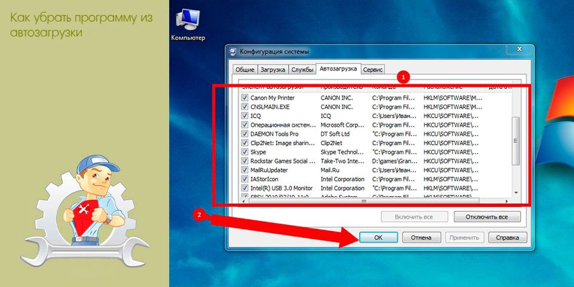Toggle the Intel(R) USB 3.0 Monitor checkbox

pos(245,188)
